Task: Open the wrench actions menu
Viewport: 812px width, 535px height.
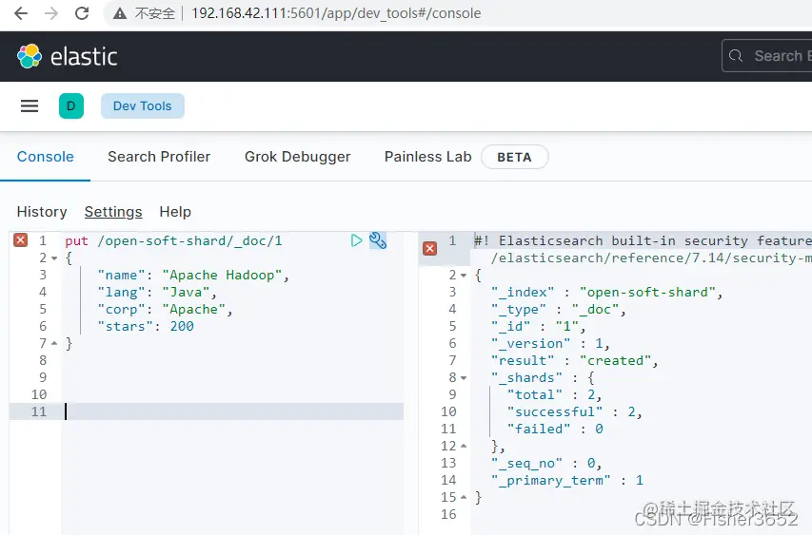Action: [378, 240]
